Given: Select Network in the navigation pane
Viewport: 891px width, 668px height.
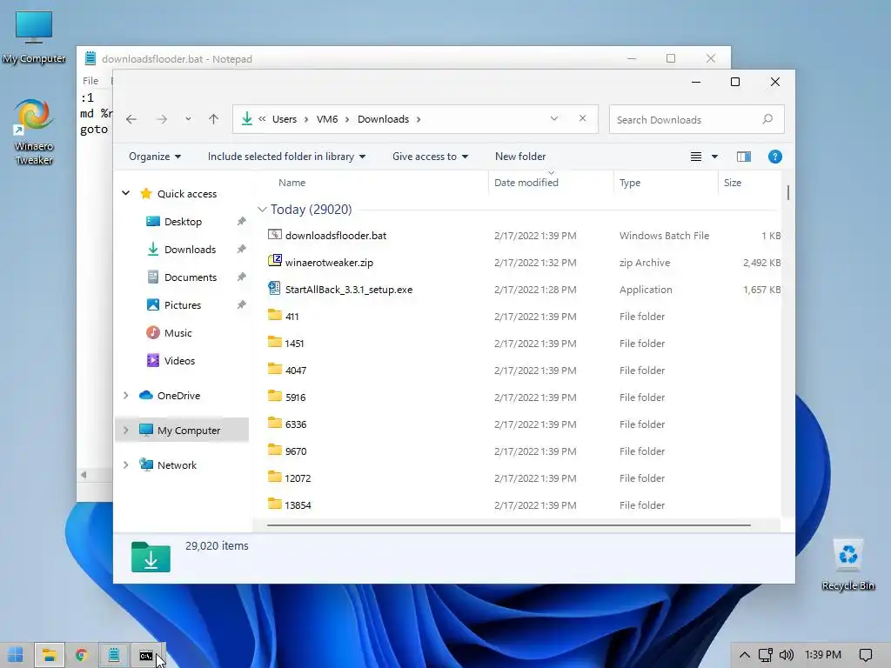Looking at the screenshot, I should tap(177, 465).
